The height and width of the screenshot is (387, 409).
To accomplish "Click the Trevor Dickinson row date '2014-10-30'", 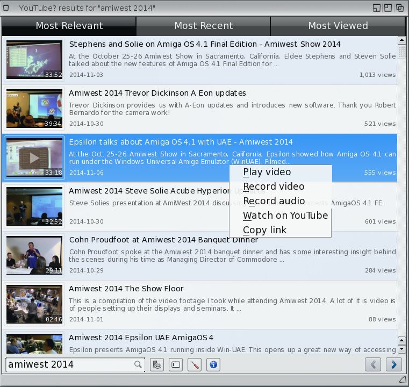I will coord(86,124).
